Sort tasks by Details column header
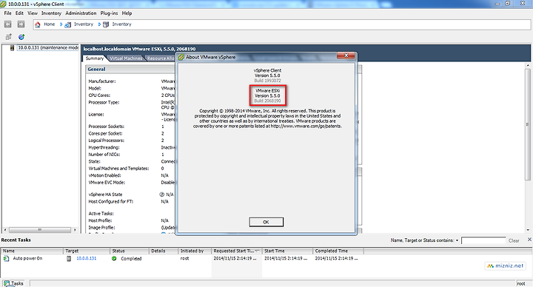The height and width of the screenshot is (287, 533). [164, 251]
